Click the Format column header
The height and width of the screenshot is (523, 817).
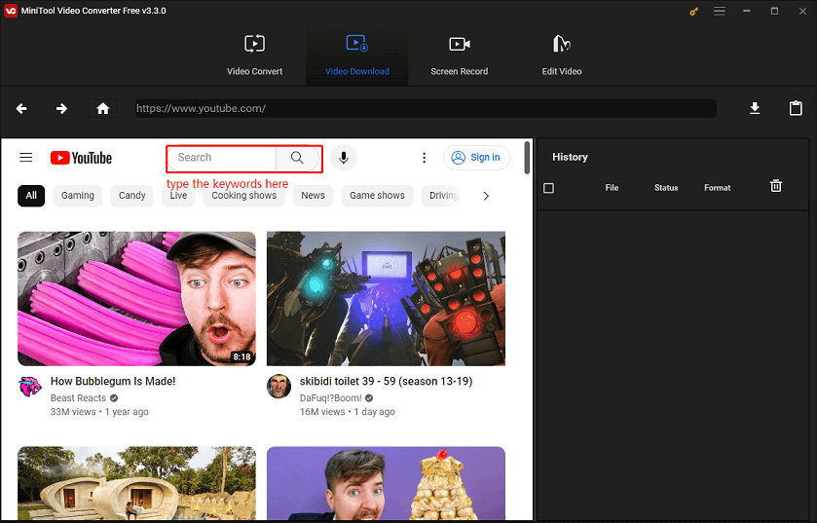pos(718,188)
